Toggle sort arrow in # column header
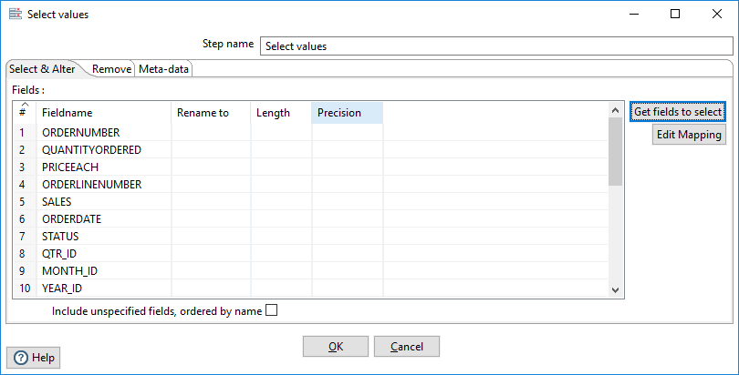The width and height of the screenshot is (739, 375). 23,106
